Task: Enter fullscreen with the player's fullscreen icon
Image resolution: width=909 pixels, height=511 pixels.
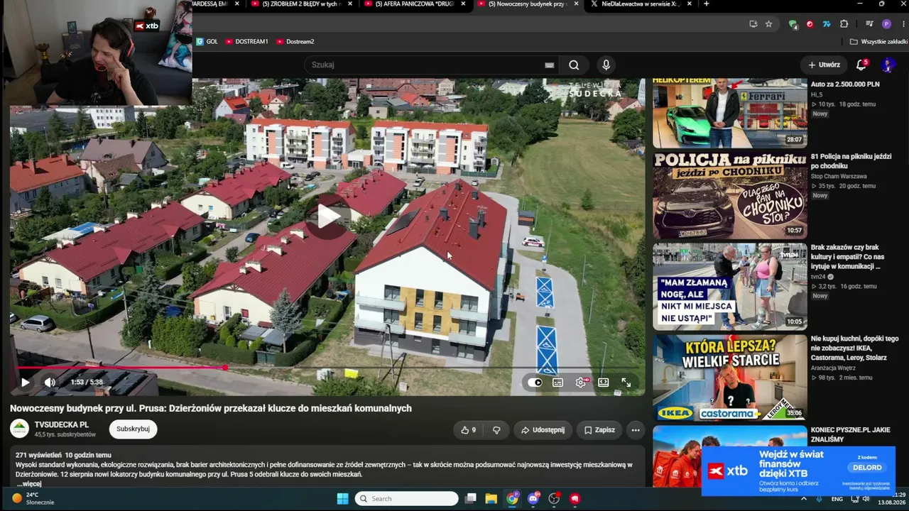Action: pos(626,383)
